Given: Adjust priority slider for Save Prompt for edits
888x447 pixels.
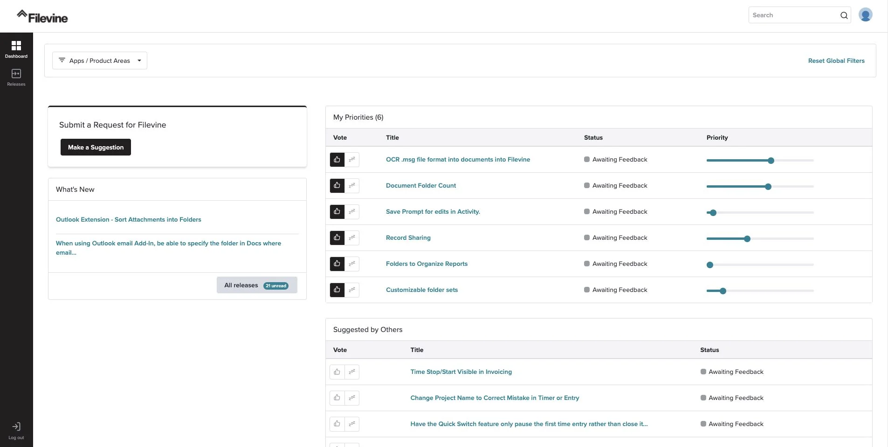Looking at the screenshot, I should [713, 213].
